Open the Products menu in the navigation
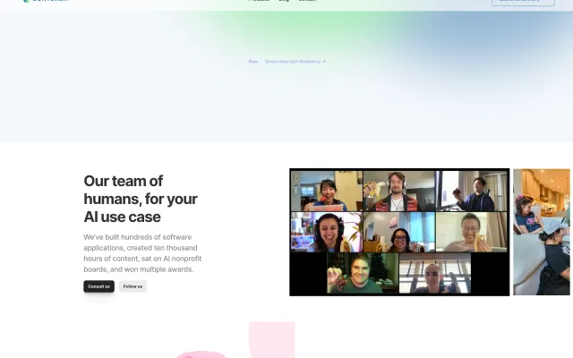Image resolution: width=573 pixels, height=358 pixels. (259, 1)
